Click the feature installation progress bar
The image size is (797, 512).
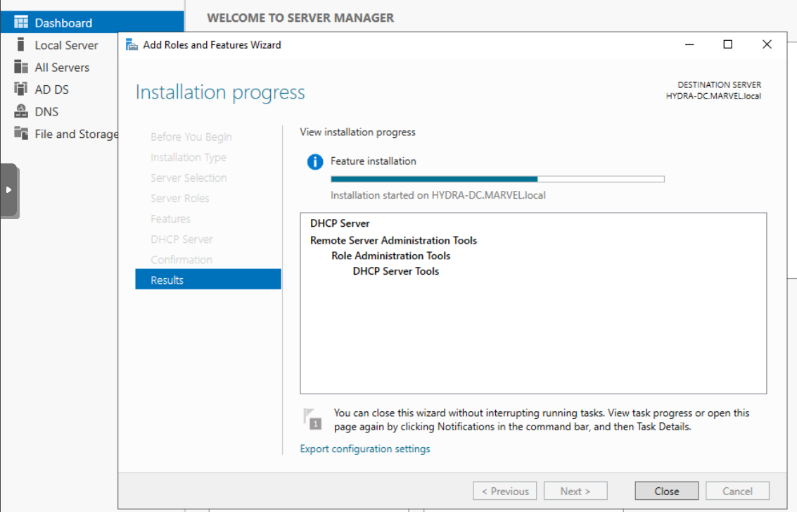pyautogui.click(x=497, y=180)
